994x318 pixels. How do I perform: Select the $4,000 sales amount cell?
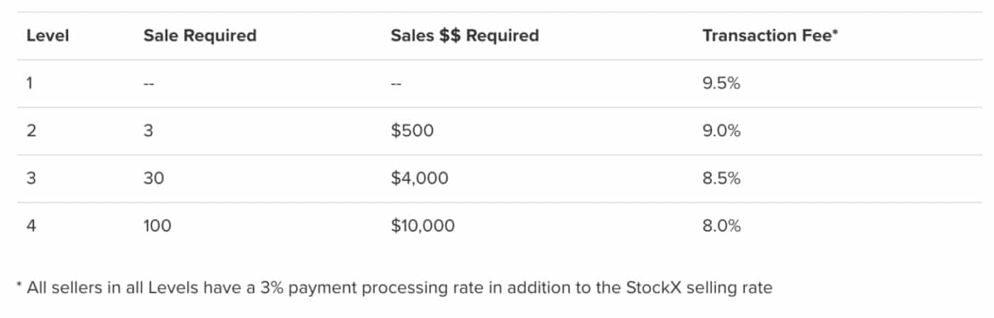(420, 178)
